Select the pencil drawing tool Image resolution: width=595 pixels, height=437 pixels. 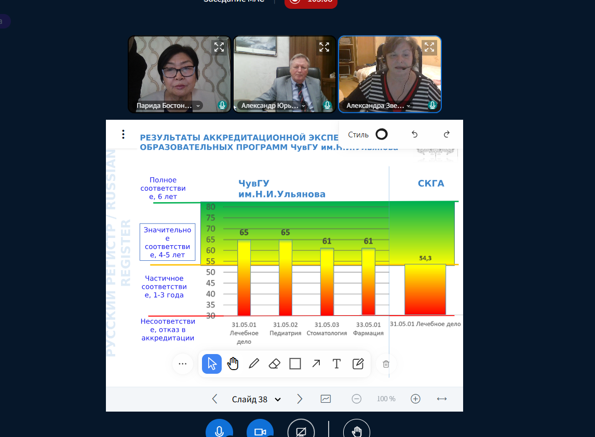coord(254,364)
